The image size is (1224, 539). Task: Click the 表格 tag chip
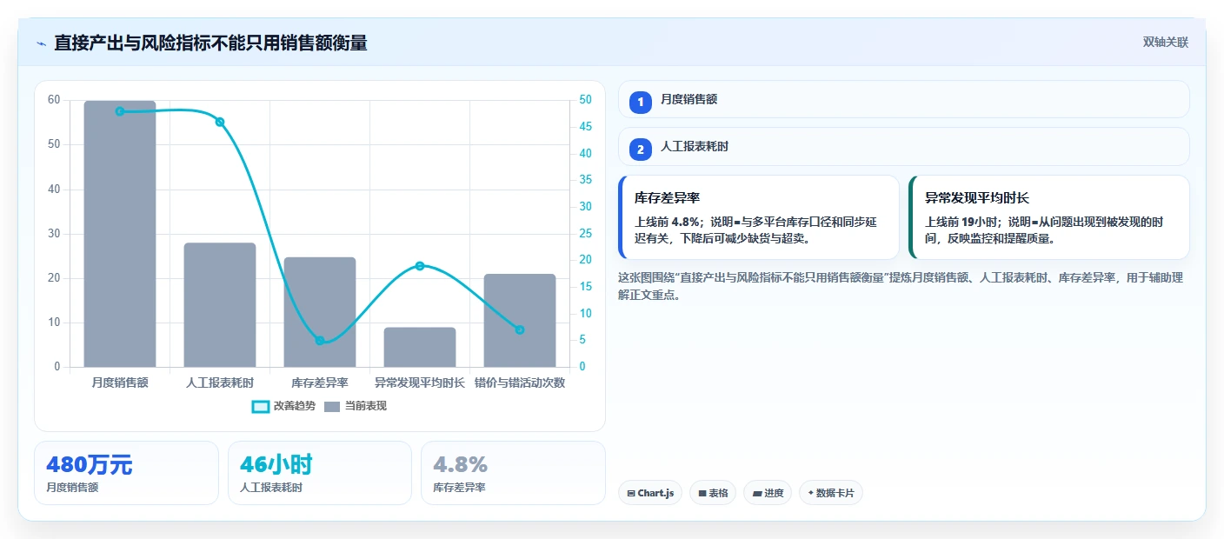pyautogui.click(x=713, y=493)
